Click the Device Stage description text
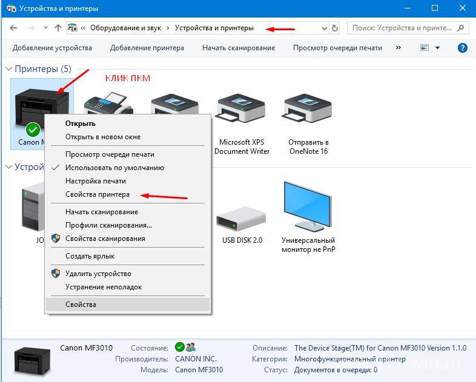 (380, 348)
